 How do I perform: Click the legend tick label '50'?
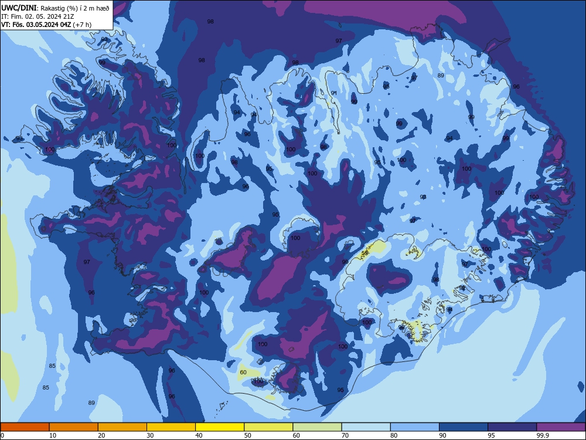click(x=248, y=435)
